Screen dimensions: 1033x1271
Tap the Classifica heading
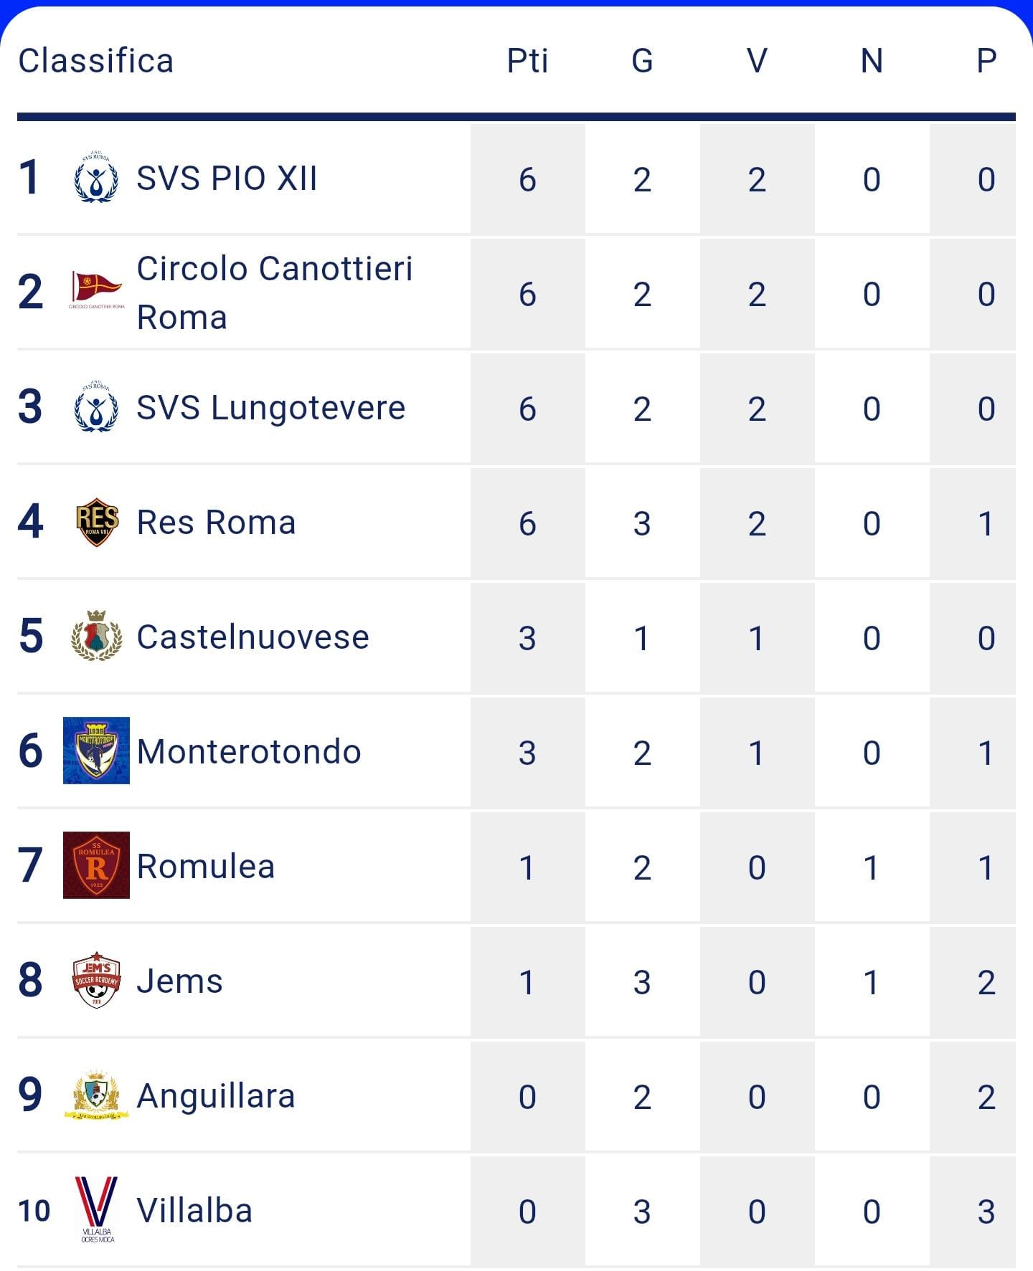(96, 61)
